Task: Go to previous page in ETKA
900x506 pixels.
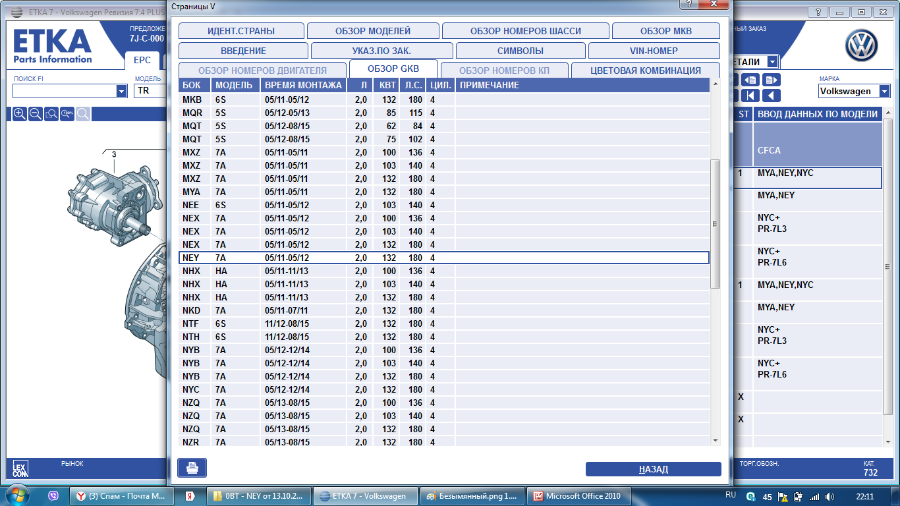Action: (751, 80)
